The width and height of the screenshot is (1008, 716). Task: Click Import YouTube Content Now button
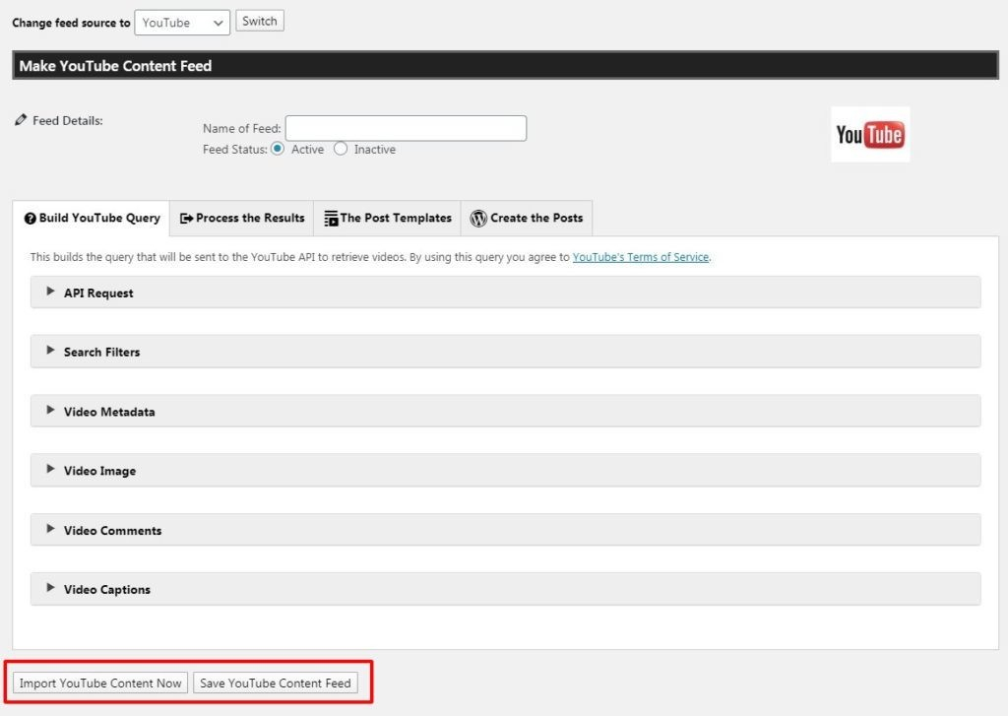[x=100, y=683]
